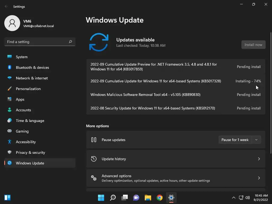This screenshot has height=204, width=272.
Task: Open the taskbar clock and date
Action: (x=261, y=198)
